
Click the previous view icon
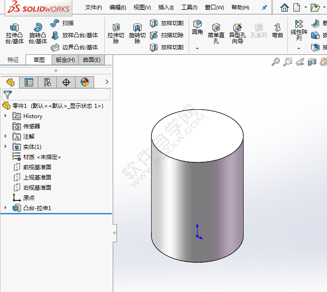[x=300, y=62]
